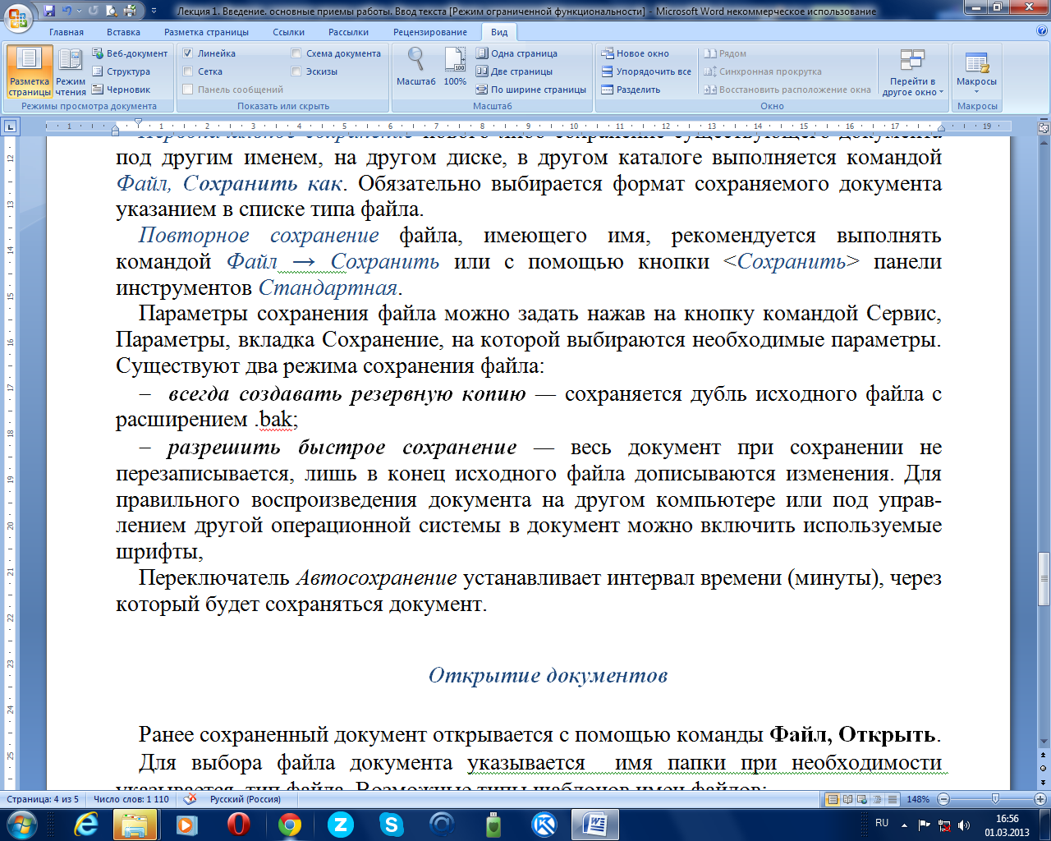Select Draft view icon in status bar

(892, 799)
